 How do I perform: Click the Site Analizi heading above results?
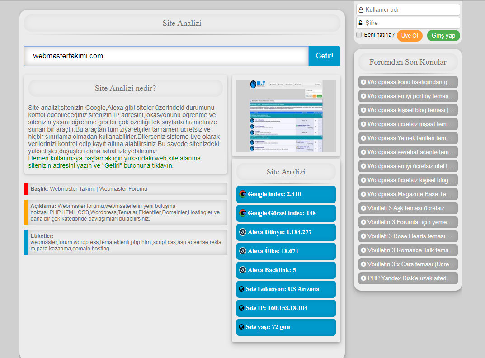coord(286,172)
